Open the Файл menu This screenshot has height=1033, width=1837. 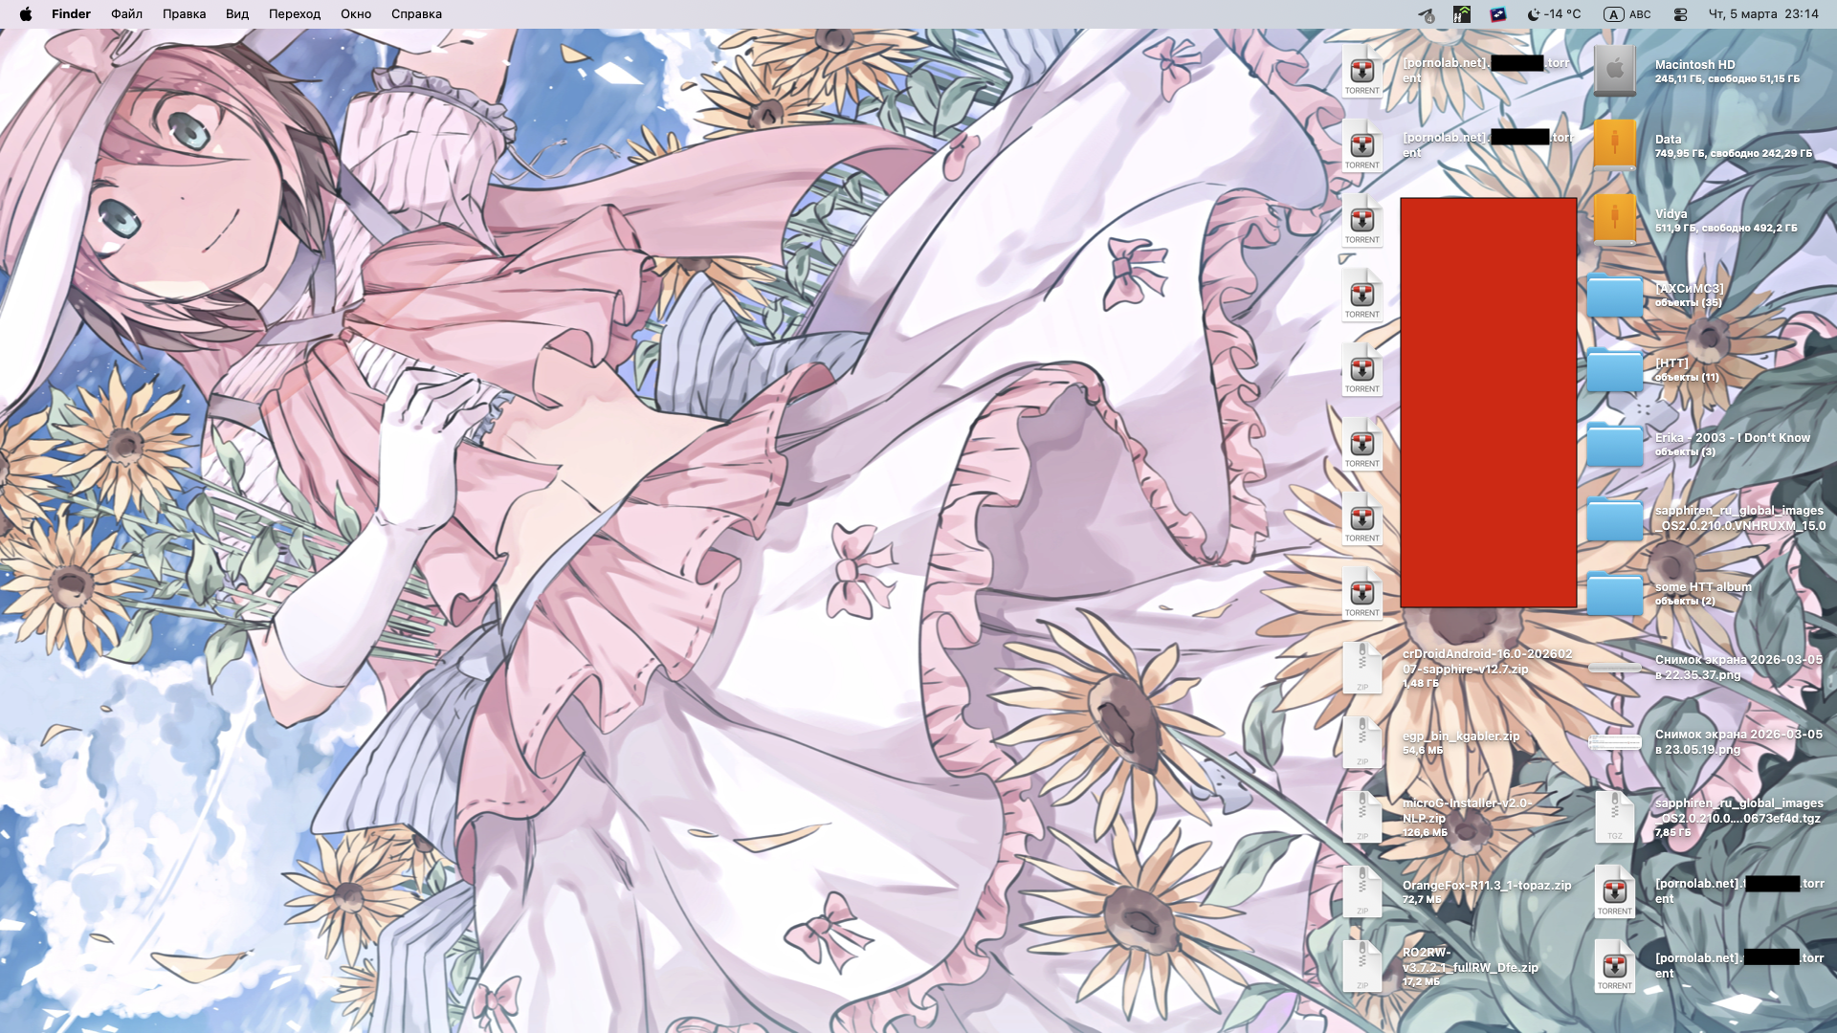126,14
